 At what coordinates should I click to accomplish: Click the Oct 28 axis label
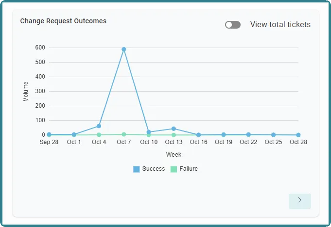pyautogui.click(x=298, y=142)
